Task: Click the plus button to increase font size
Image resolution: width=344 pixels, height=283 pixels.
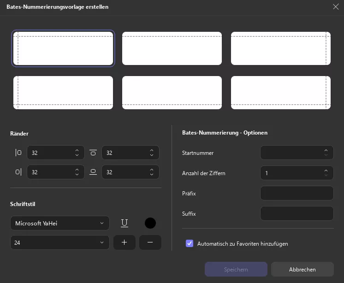Action: (124, 242)
